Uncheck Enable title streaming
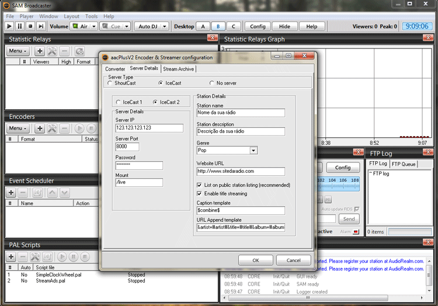Screen dimensions: 438x306 tap(200, 193)
